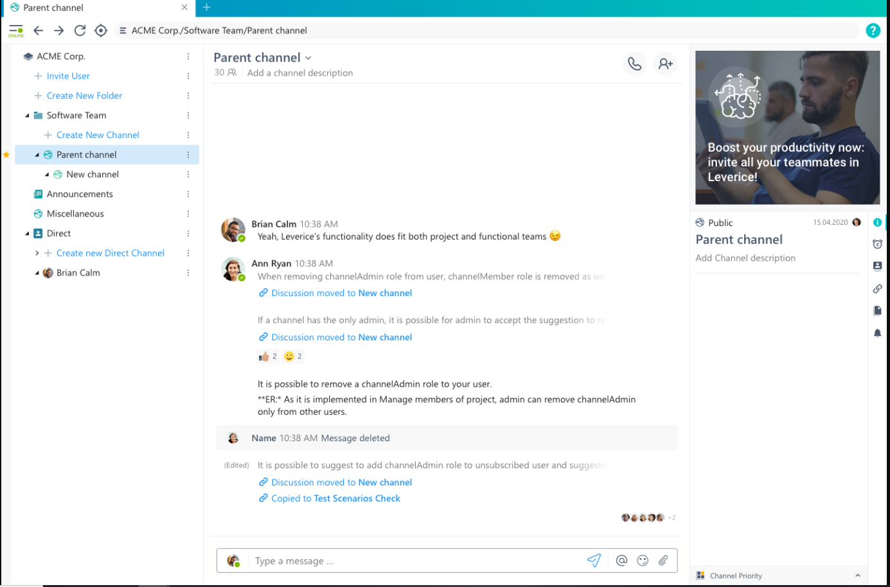The width and height of the screenshot is (890, 587).
Task: Open the address bar breadcrumb menu icon
Action: click(x=123, y=30)
